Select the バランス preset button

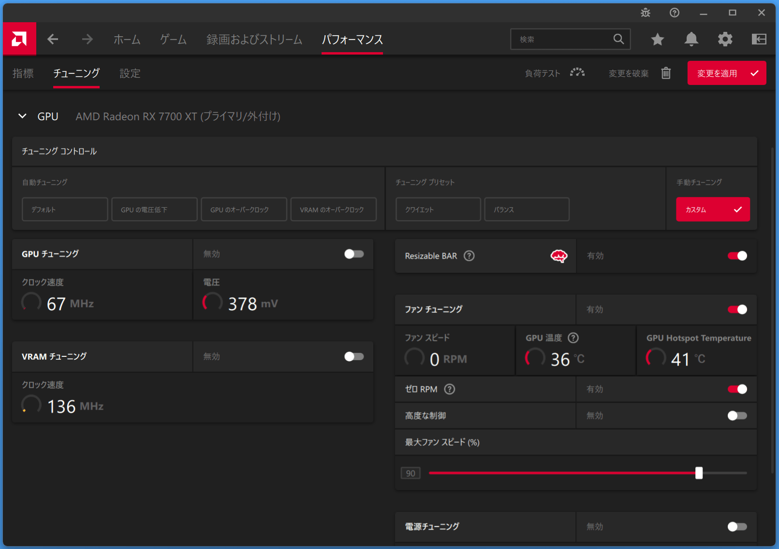point(527,210)
